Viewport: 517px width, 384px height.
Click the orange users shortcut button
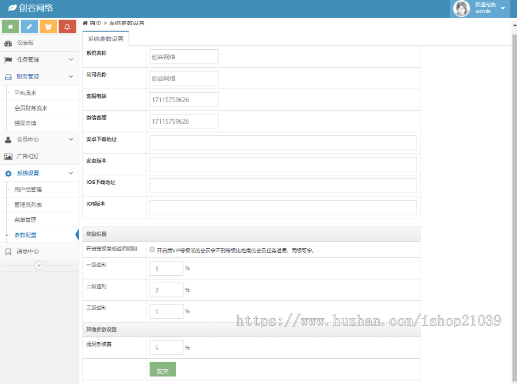pyautogui.click(x=48, y=27)
